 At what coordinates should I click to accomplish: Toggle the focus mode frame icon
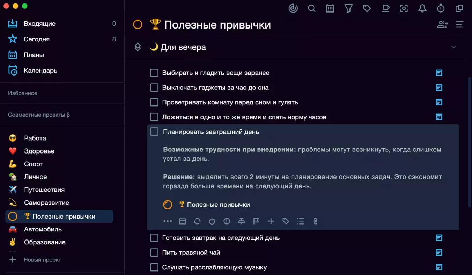pos(404,8)
